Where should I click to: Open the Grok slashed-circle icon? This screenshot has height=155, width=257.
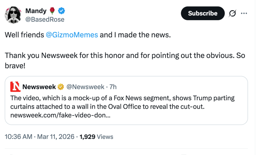pyautogui.click(x=232, y=13)
